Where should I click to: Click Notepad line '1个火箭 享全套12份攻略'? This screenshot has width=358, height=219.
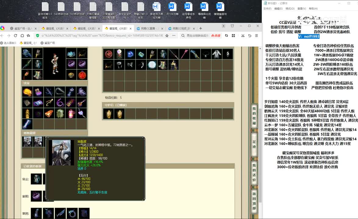(x=284, y=78)
